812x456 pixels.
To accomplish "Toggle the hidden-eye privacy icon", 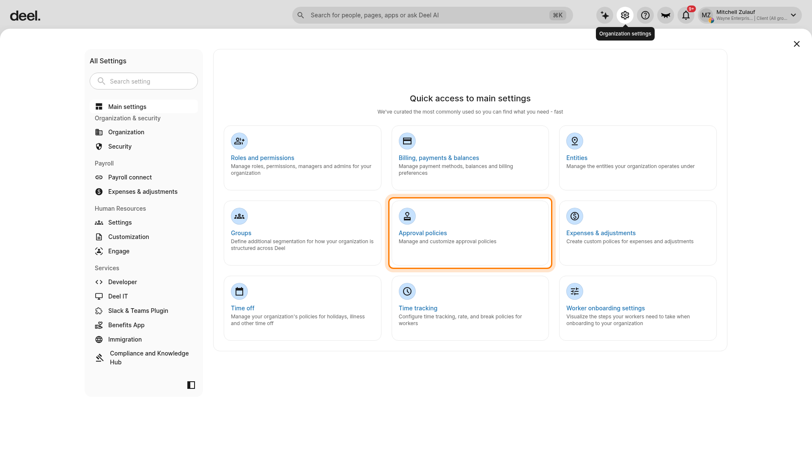I will pyautogui.click(x=666, y=15).
